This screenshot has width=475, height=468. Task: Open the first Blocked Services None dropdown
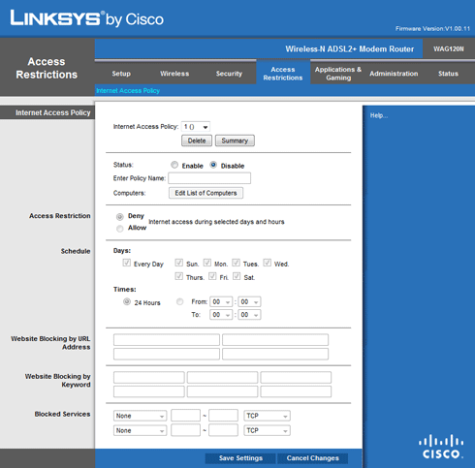point(140,416)
